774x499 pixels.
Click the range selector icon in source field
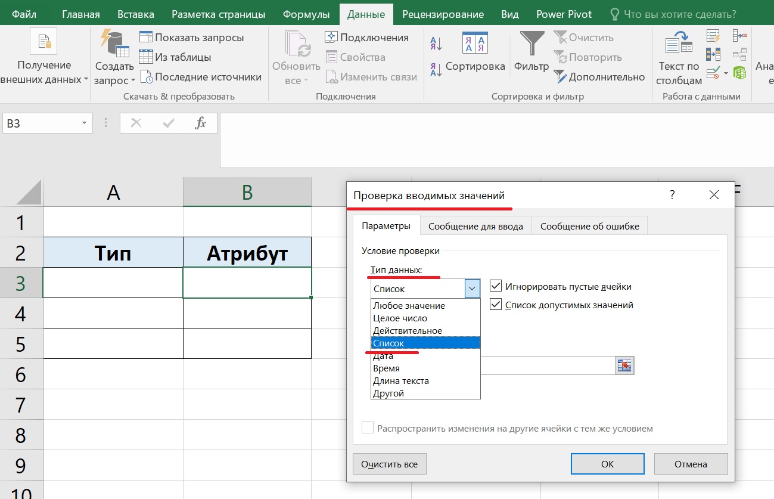[x=624, y=366]
